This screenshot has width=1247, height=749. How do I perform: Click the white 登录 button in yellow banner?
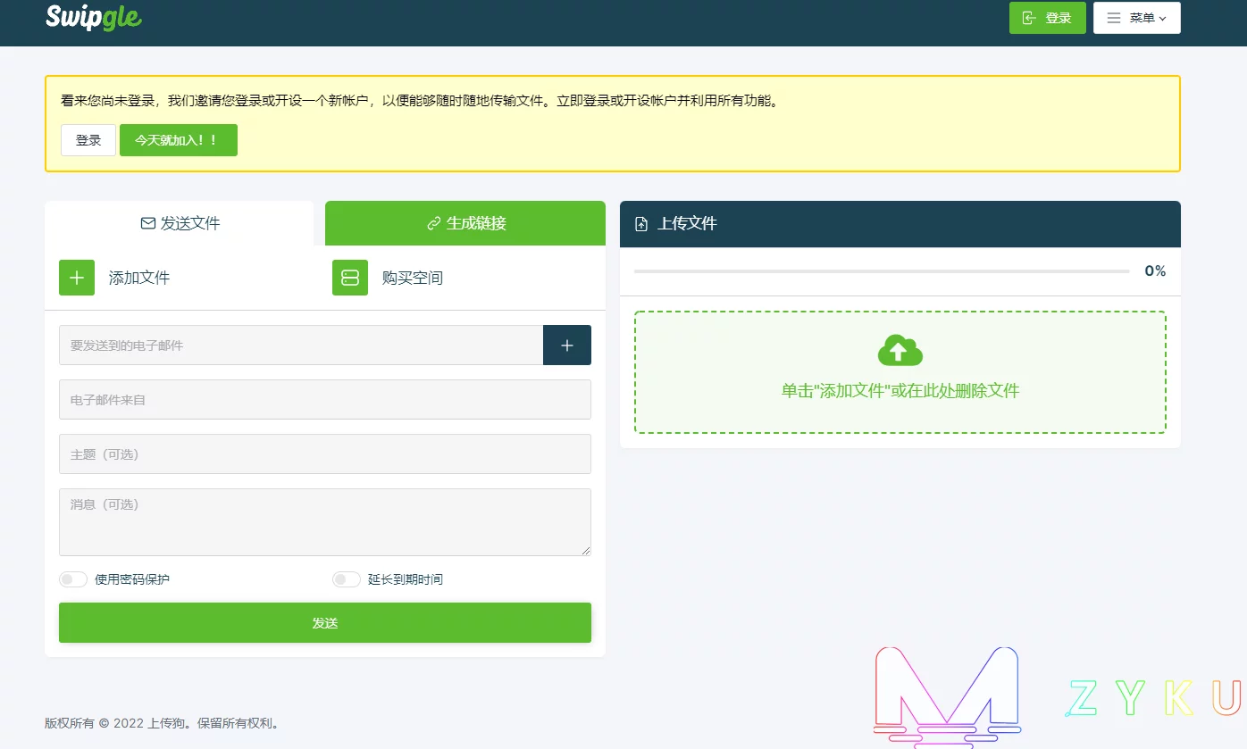coord(88,140)
